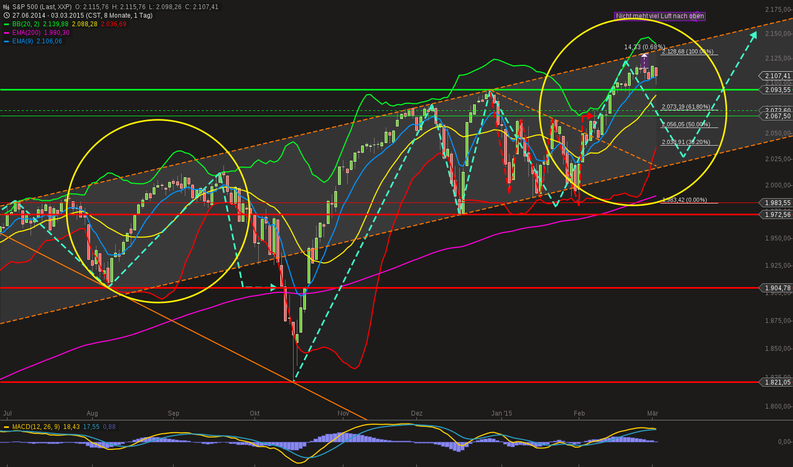Click the yellow MACD legend swatch

(6, 427)
